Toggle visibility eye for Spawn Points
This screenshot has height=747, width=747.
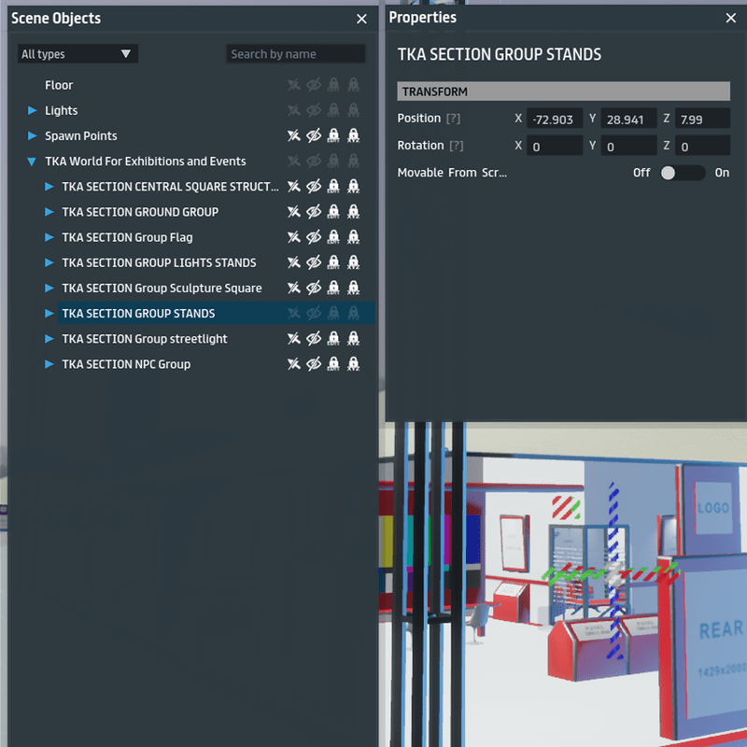click(x=314, y=136)
